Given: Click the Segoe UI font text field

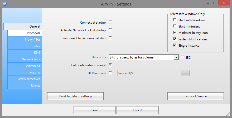Looking at the screenshot, I should [x=148, y=73].
